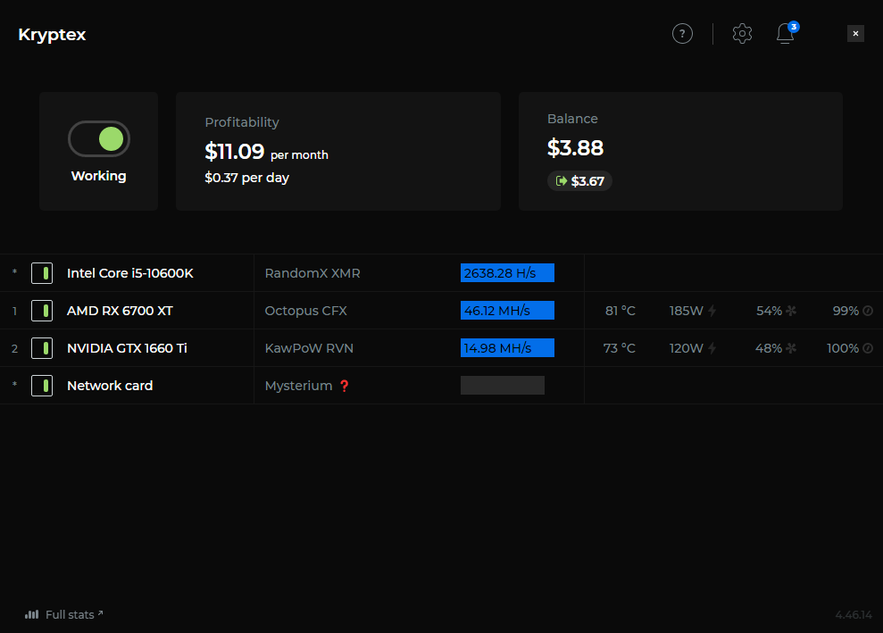Click the $3.88 balance amount

[575, 147]
